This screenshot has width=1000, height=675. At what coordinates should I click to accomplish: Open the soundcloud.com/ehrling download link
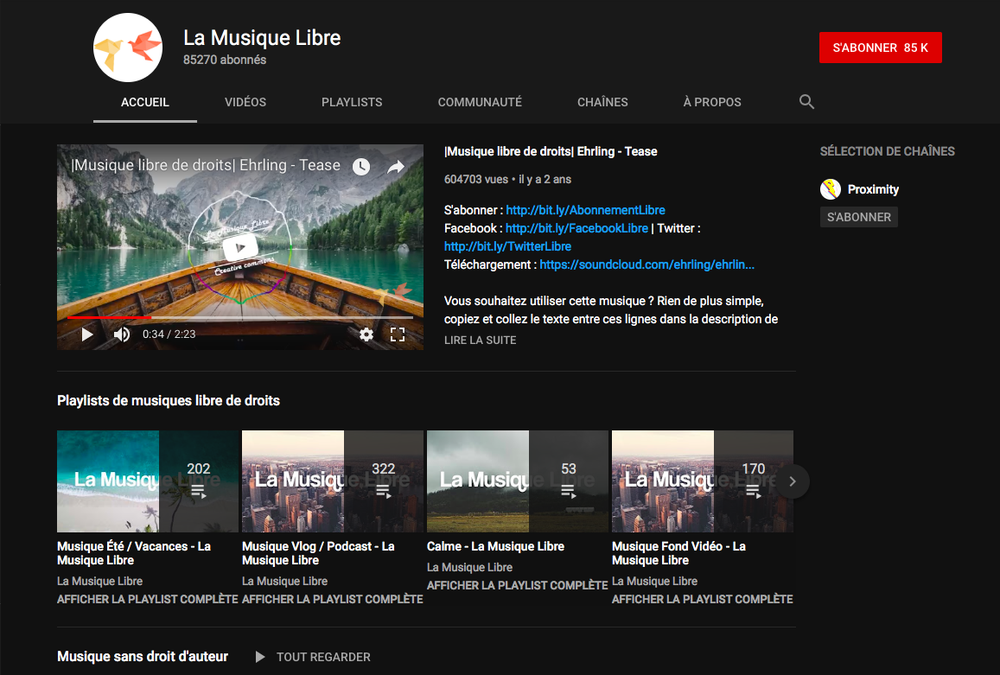click(x=646, y=264)
